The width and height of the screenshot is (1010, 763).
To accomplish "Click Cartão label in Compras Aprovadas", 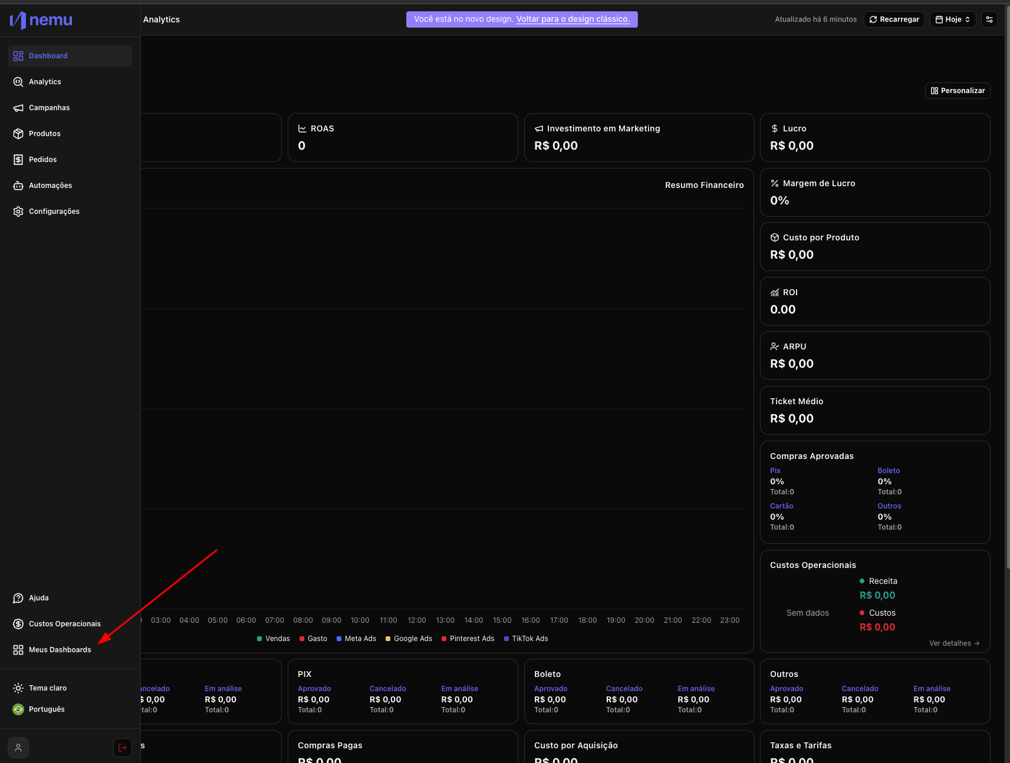I will pos(782,506).
